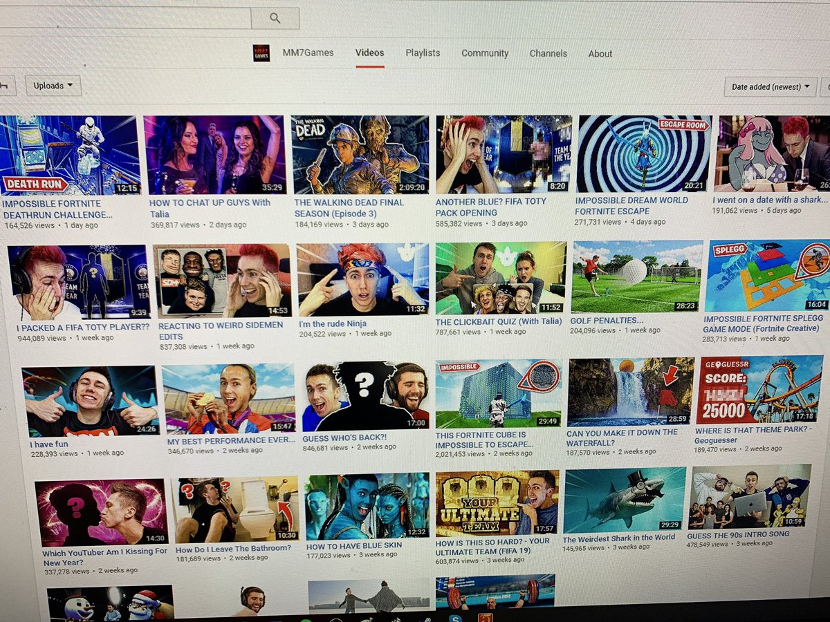Play the Reacting to Weird Sidemen Edits thumbnail
The image size is (830, 622).
222,281
